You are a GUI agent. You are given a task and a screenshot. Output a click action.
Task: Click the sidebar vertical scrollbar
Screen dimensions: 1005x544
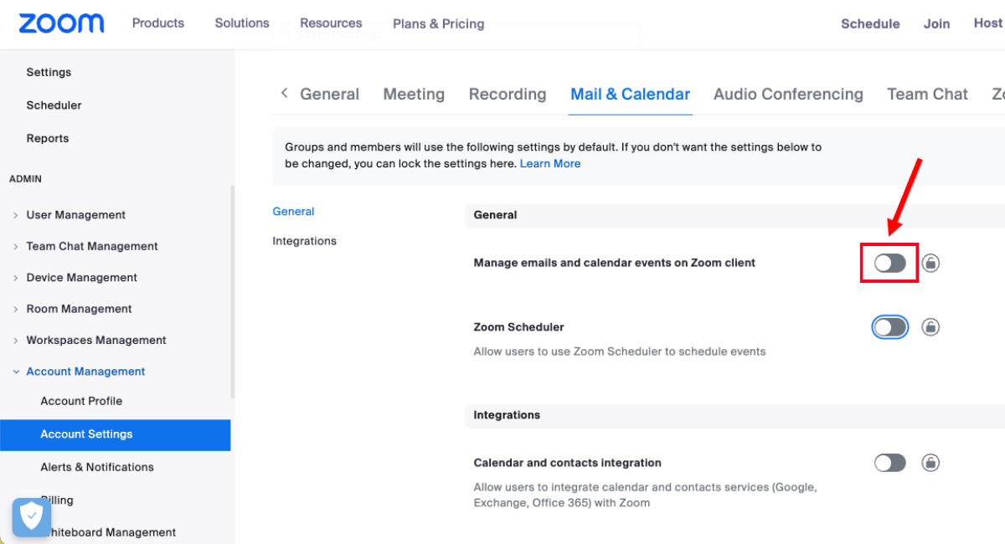pos(233,291)
